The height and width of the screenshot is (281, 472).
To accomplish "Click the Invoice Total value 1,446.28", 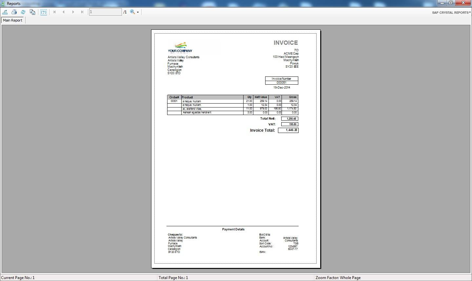I will point(288,130).
